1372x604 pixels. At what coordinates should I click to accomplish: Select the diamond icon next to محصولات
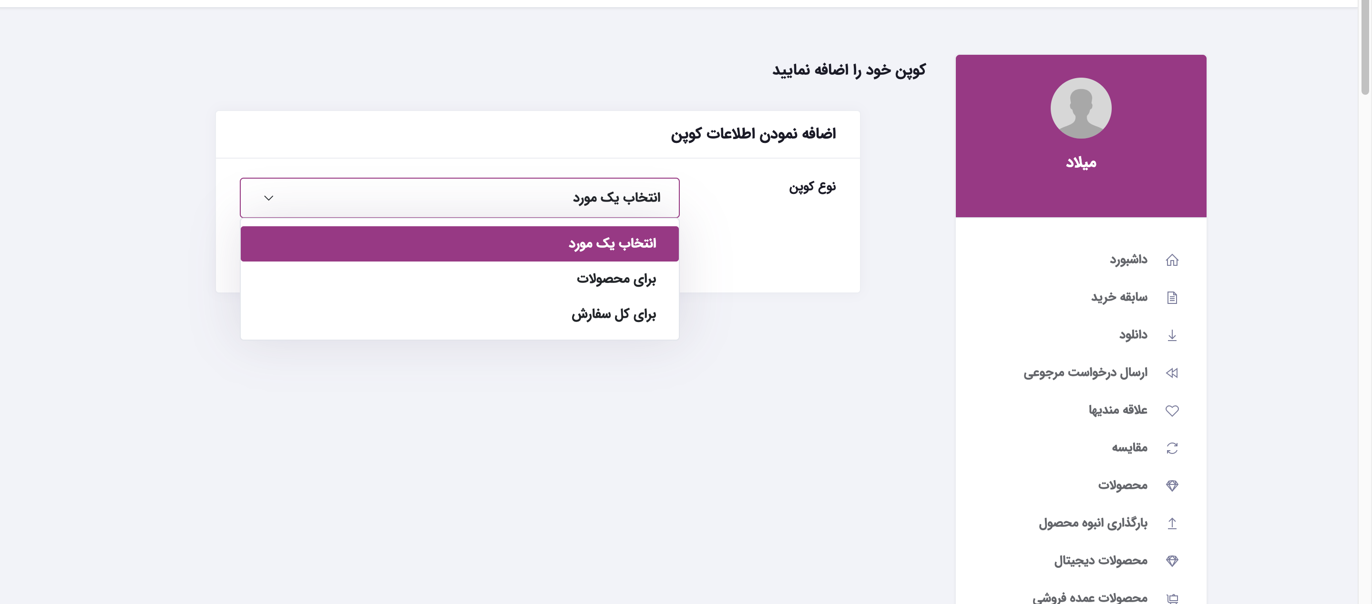[1172, 485]
